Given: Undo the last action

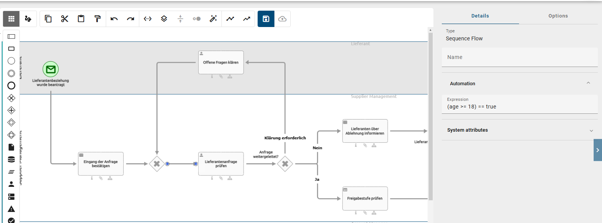Looking at the screenshot, I should tap(114, 19).
